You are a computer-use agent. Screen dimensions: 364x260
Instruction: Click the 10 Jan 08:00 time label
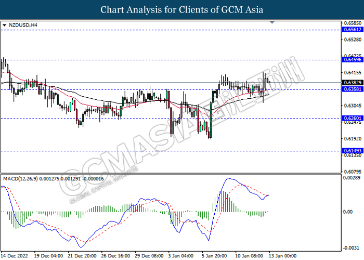coord(250,256)
